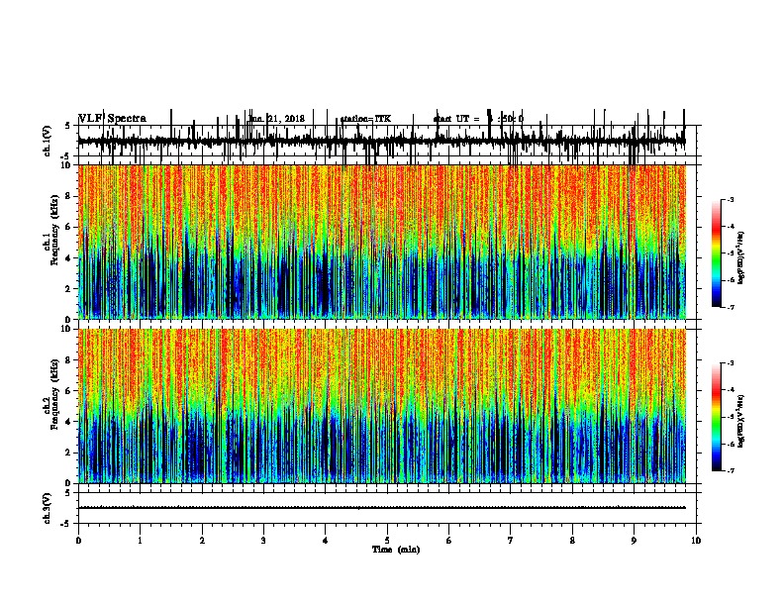Image resolution: width=784 pixels, height=606 pixels.
Task: Click inside the ch.2 spectrogram panel
Action: [x=382, y=406]
